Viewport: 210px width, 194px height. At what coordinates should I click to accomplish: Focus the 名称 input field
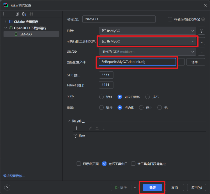pos(119,19)
